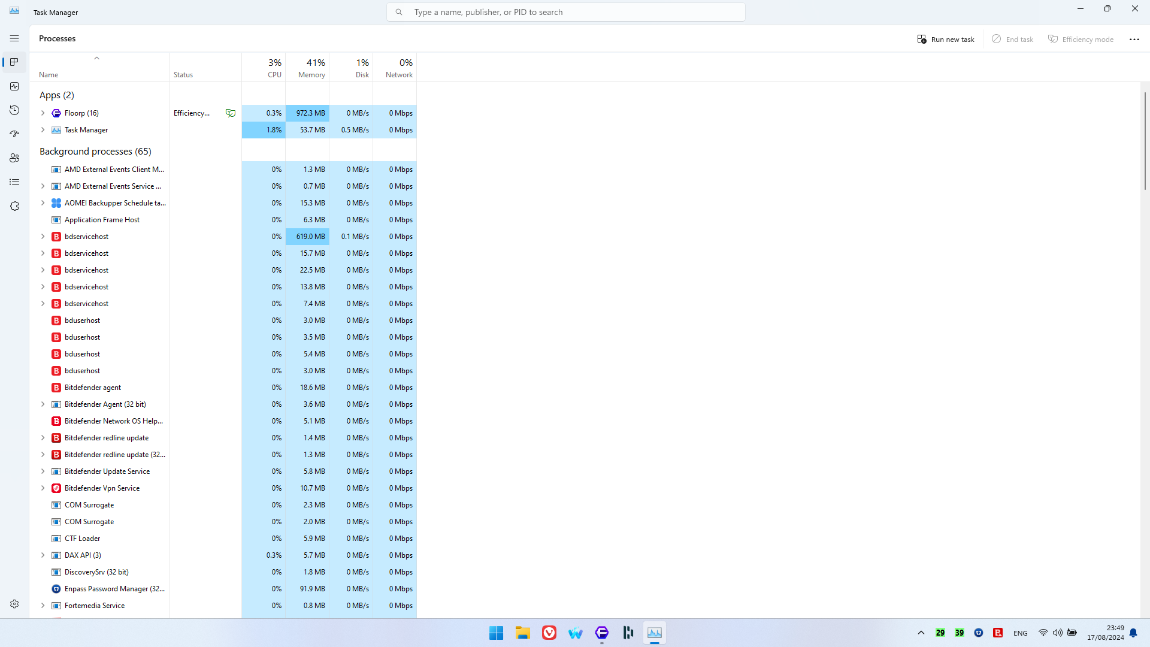This screenshot has width=1150, height=647.
Task: Open the Services sidebar icon
Action: pos(14,206)
